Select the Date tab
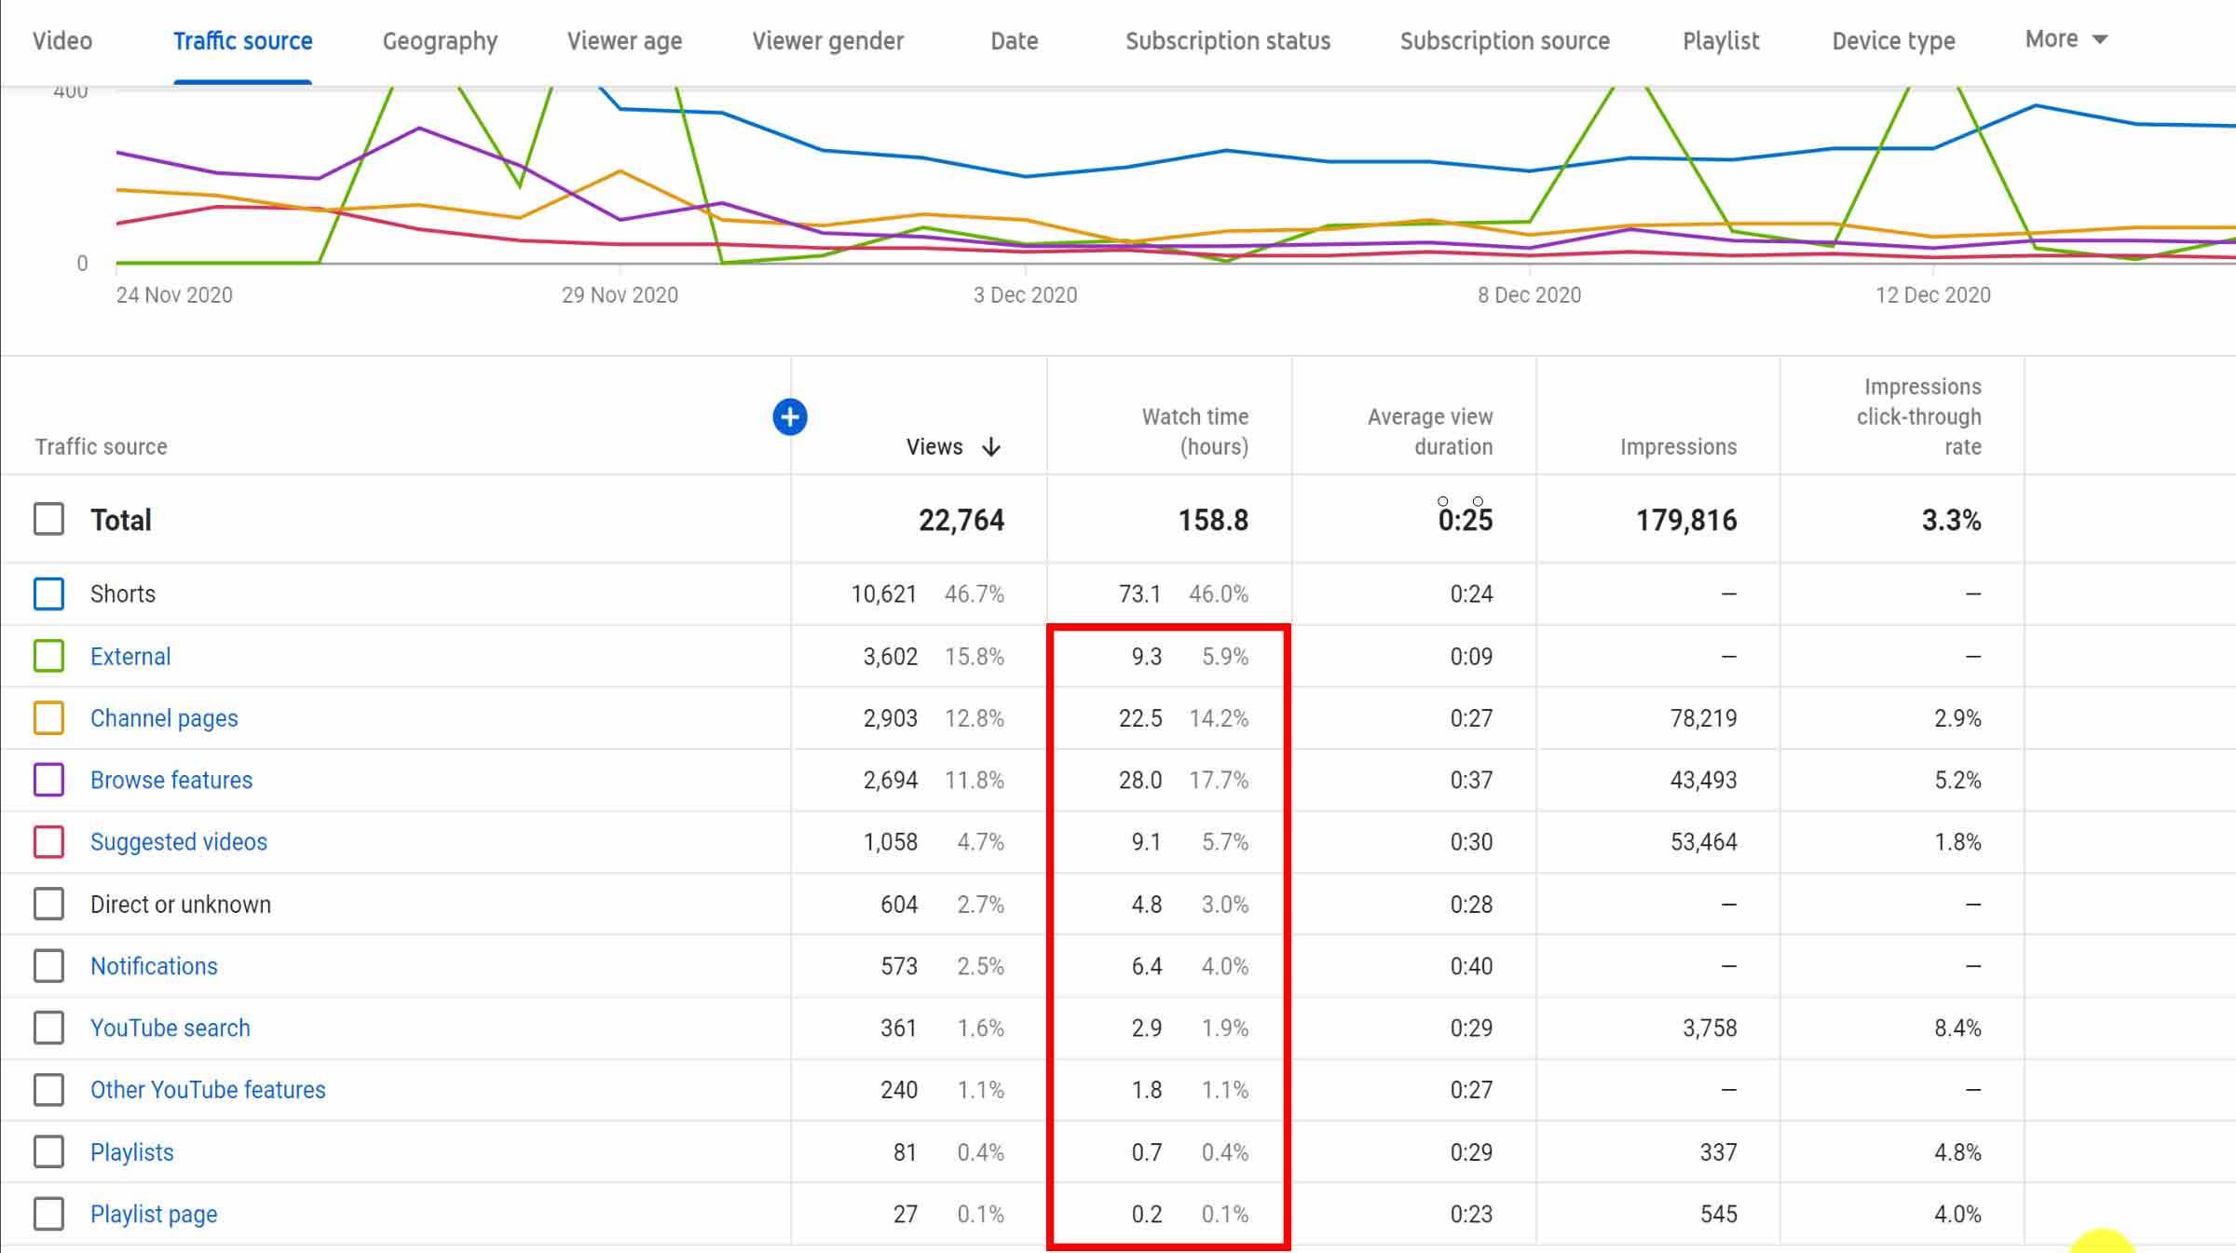 coord(1014,41)
